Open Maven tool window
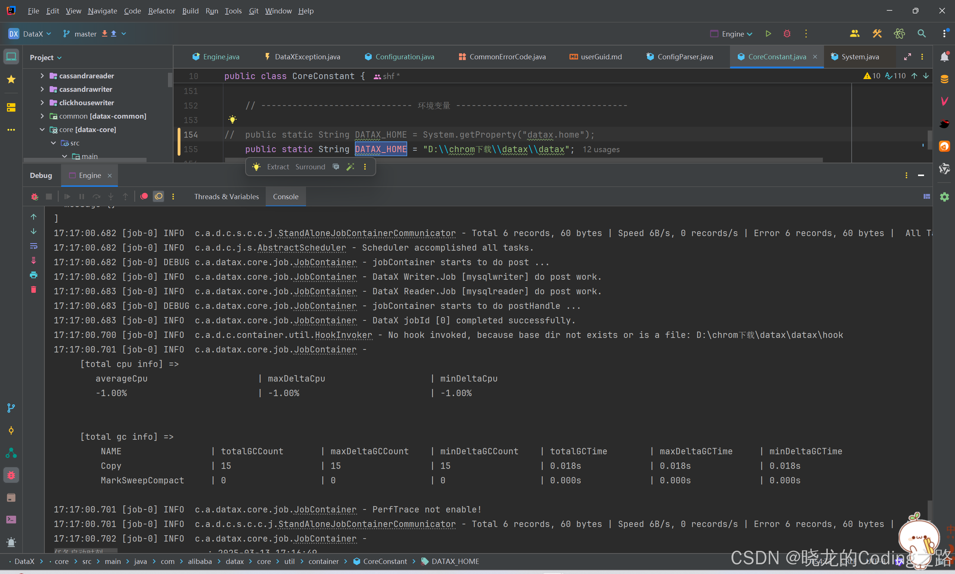The height and width of the screenshot is (574, 955). 944,102
